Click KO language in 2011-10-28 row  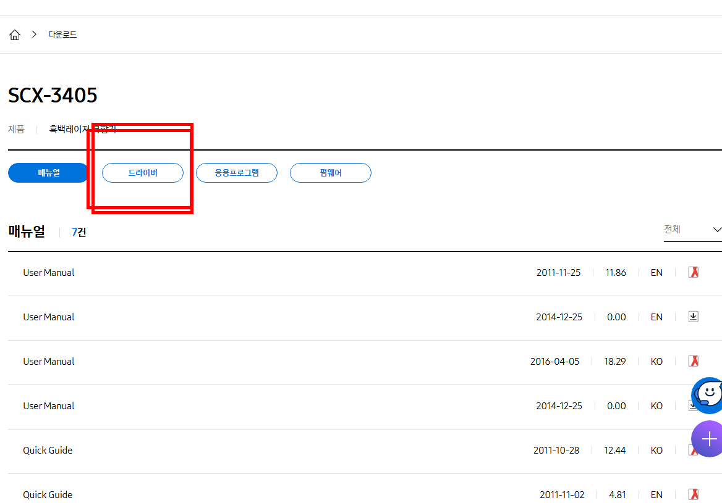click(656, 450)
